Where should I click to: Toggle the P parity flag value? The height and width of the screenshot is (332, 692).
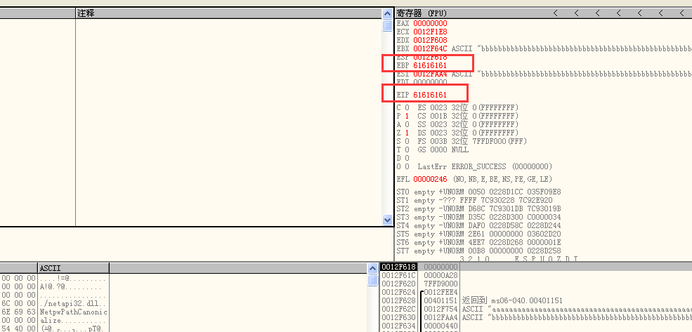[407, 116]
